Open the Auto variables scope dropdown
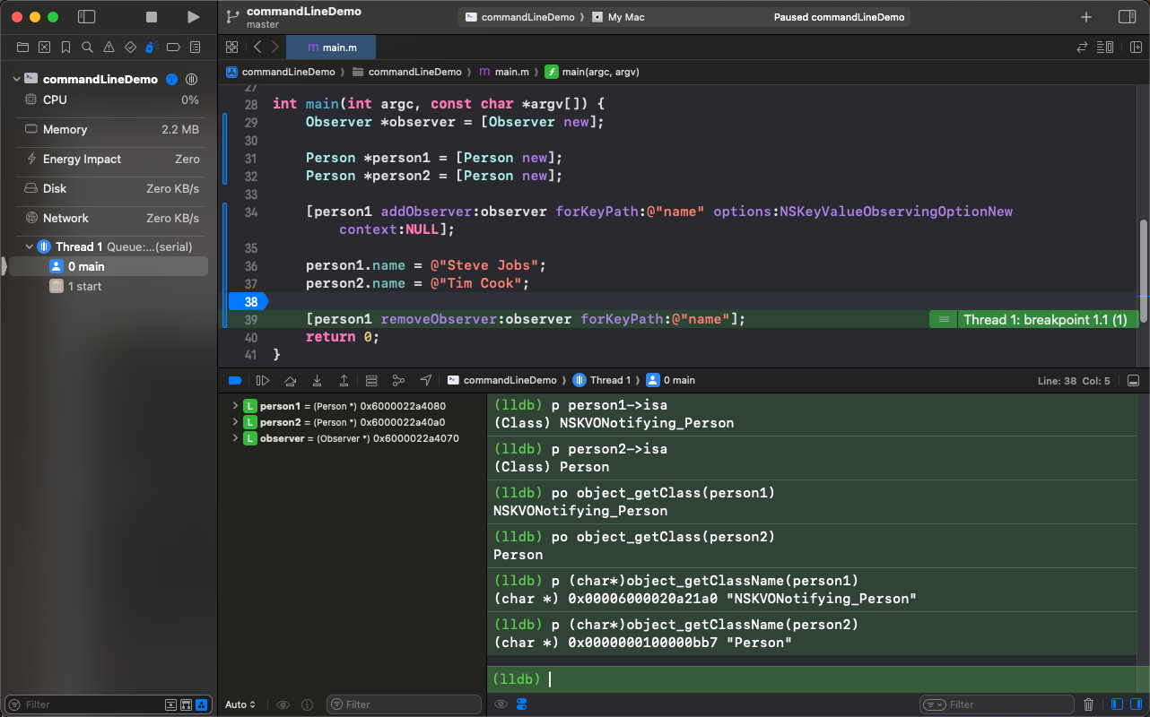1150x717 pixels. [240, 704]
